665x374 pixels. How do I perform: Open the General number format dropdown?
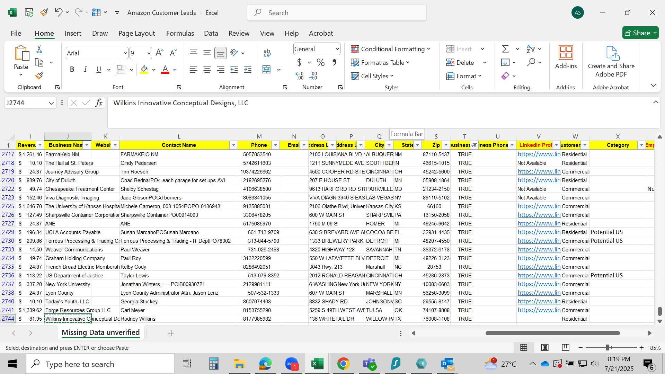pos(337,49)
